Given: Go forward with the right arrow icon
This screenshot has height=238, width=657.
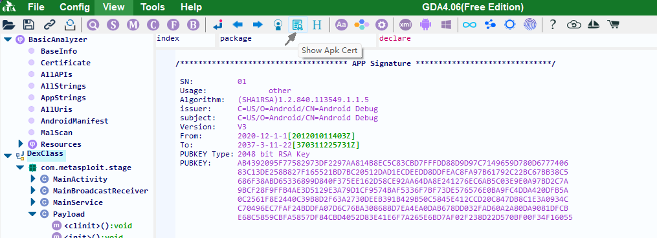Looking at the screenshot, I should 258,25.
